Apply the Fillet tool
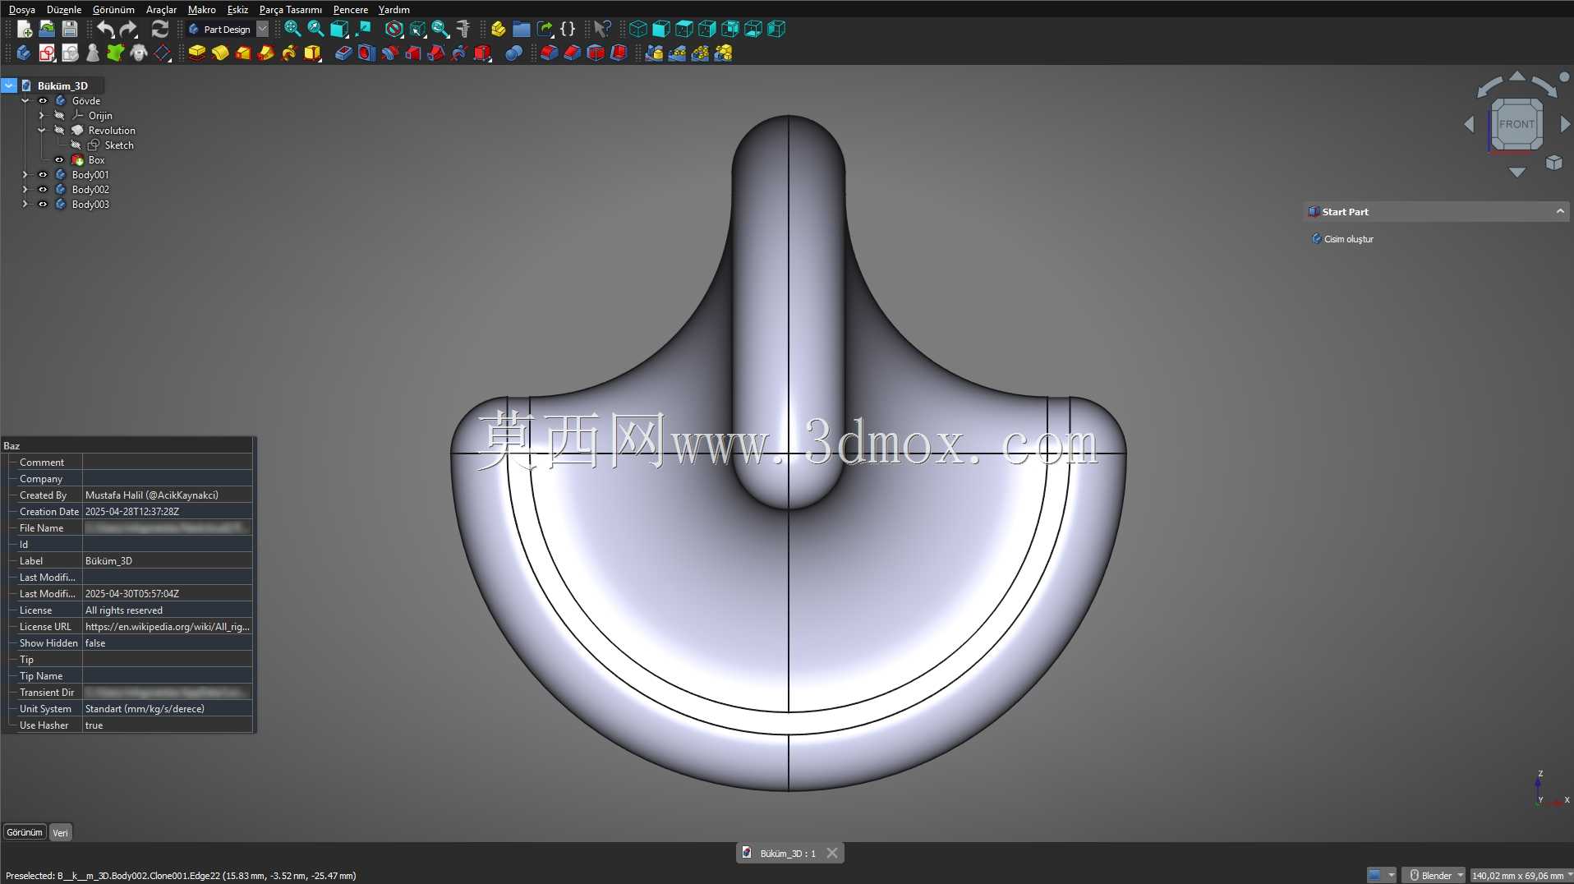 tap(549, 53)
